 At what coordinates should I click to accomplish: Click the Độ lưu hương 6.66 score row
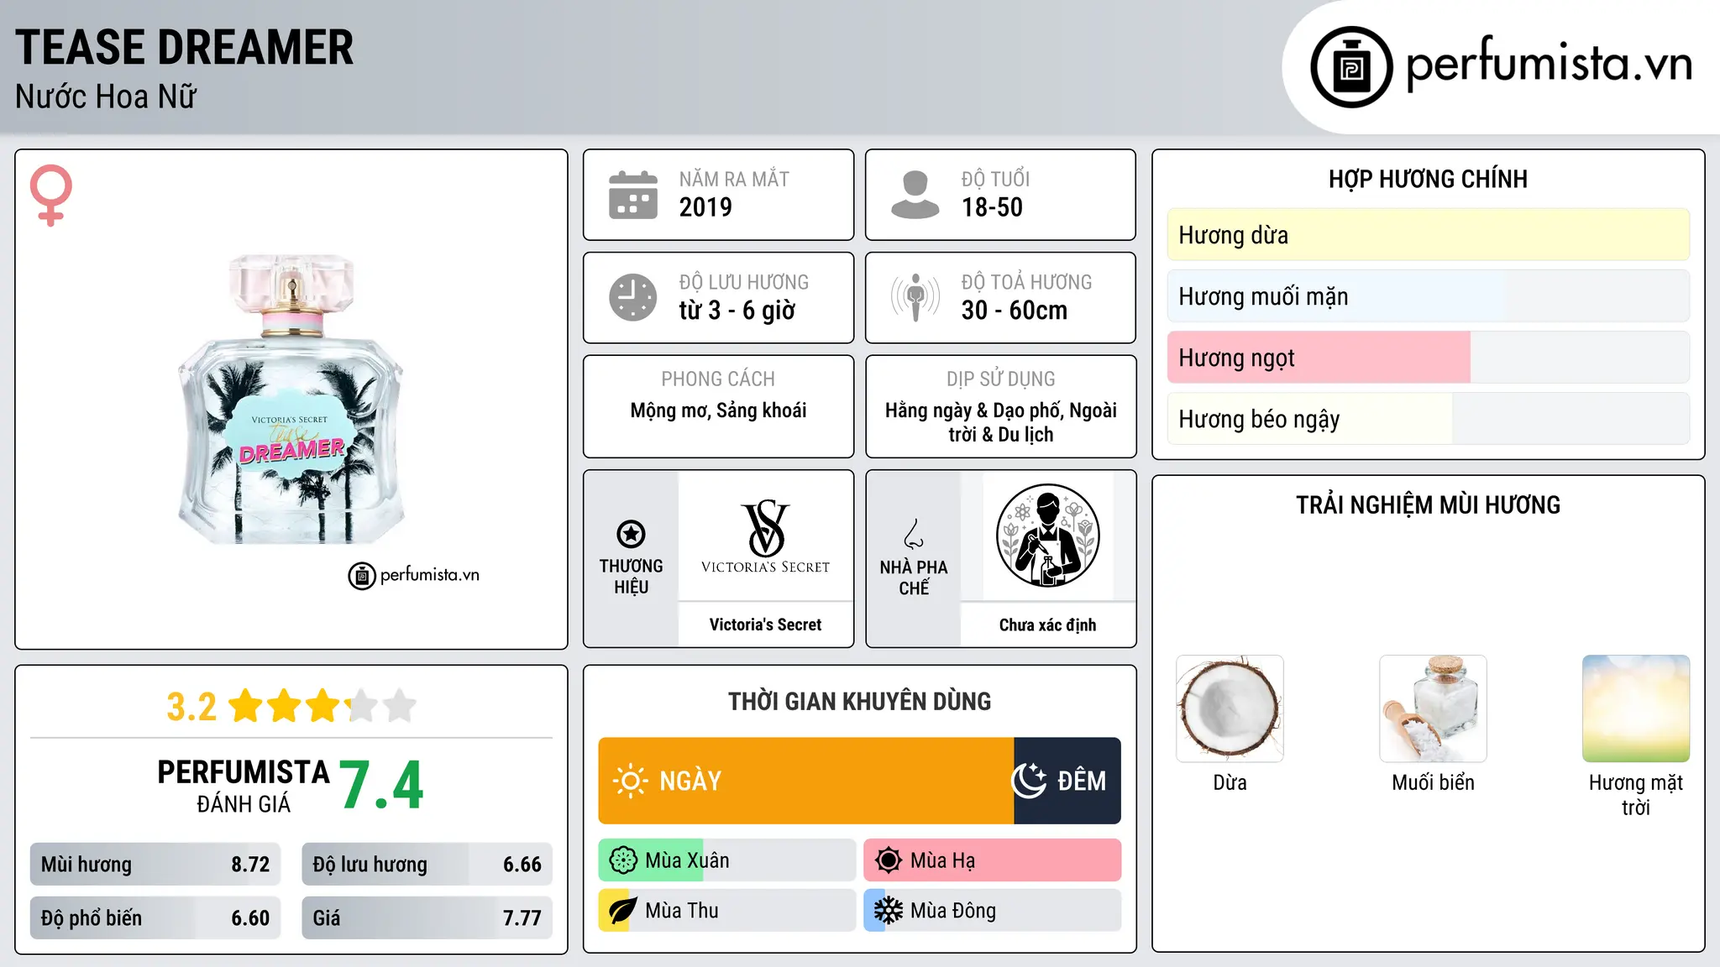tap(427, 865)
